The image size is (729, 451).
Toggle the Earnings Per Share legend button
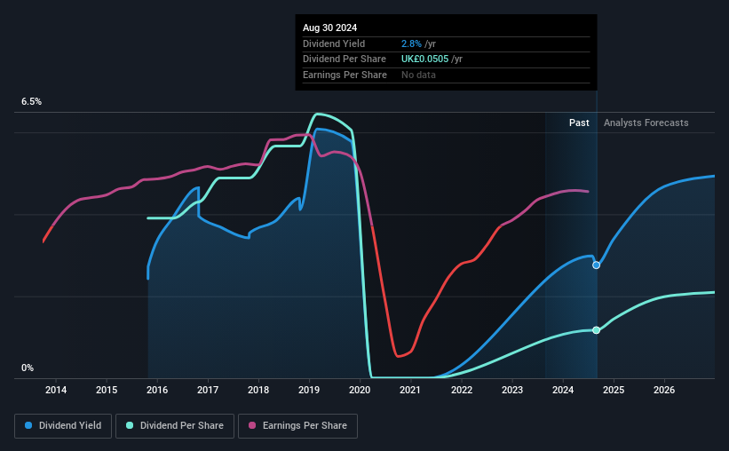(x=297, y=426)
